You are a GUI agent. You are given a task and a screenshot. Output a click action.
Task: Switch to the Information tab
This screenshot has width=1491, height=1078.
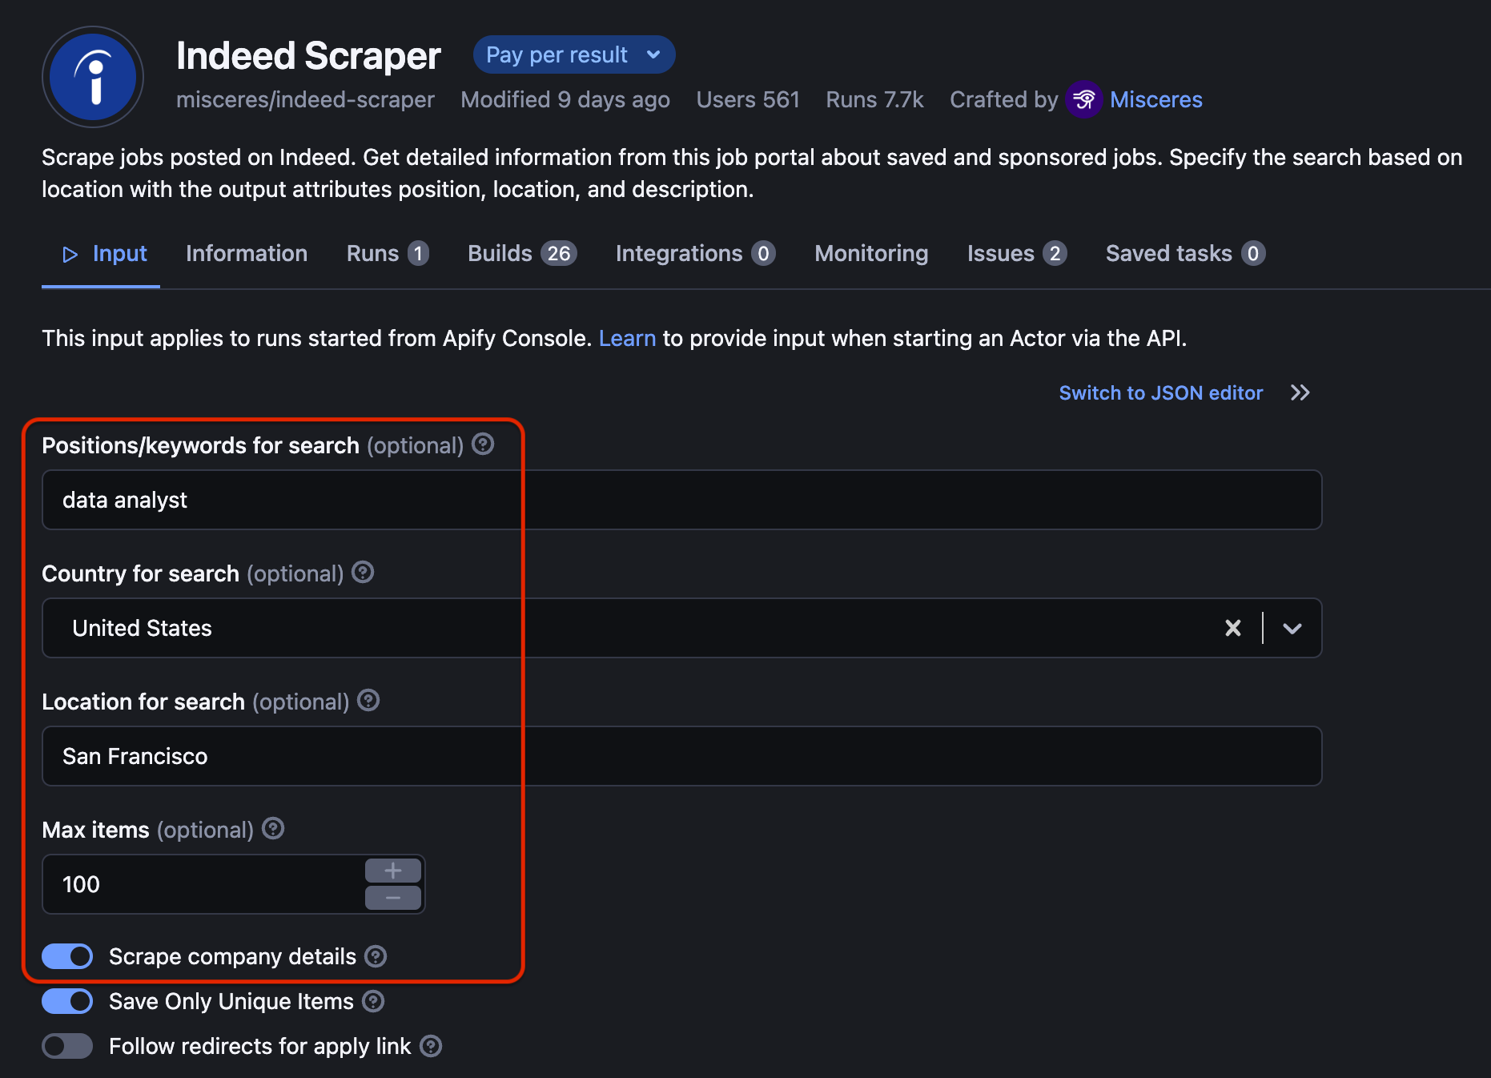click(246, 253)
